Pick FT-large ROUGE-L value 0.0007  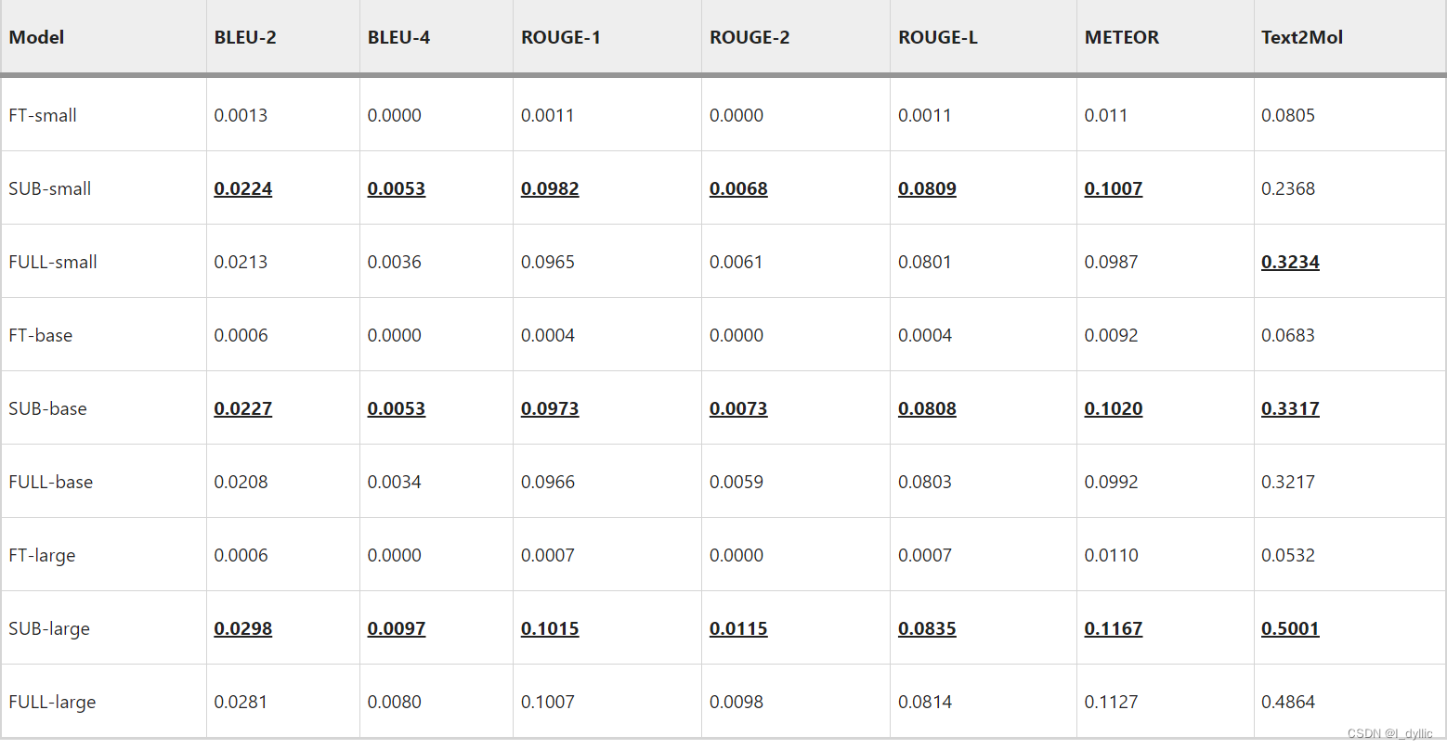click(x=925, y=555)
